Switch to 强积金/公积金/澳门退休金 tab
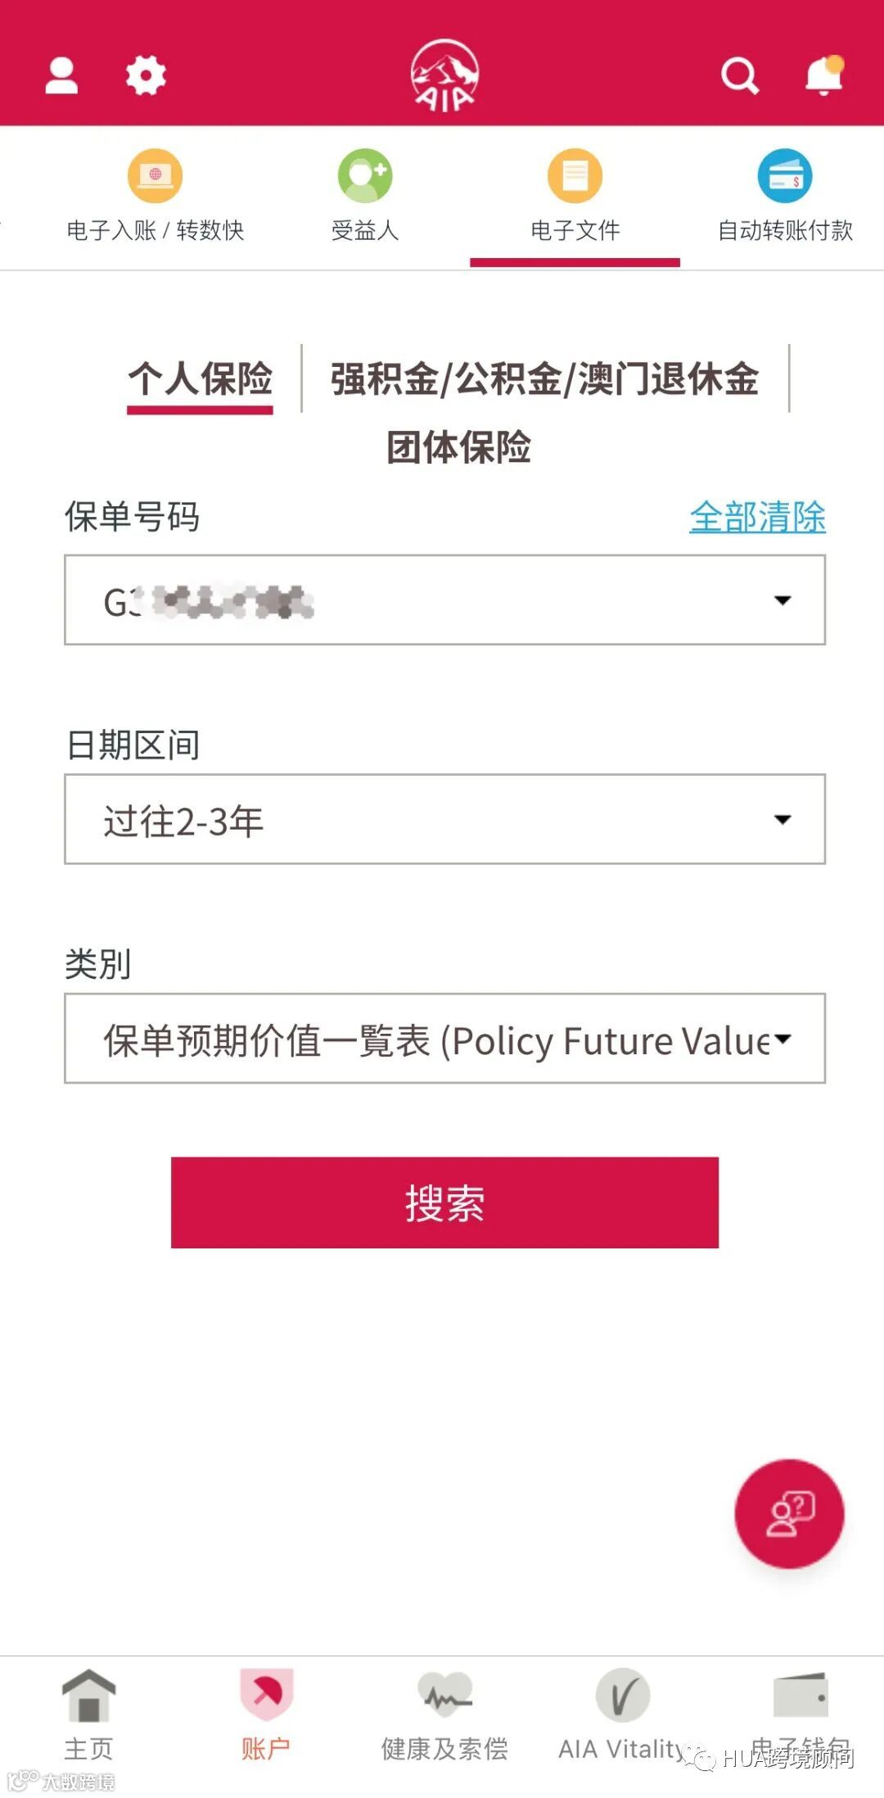 544,379
